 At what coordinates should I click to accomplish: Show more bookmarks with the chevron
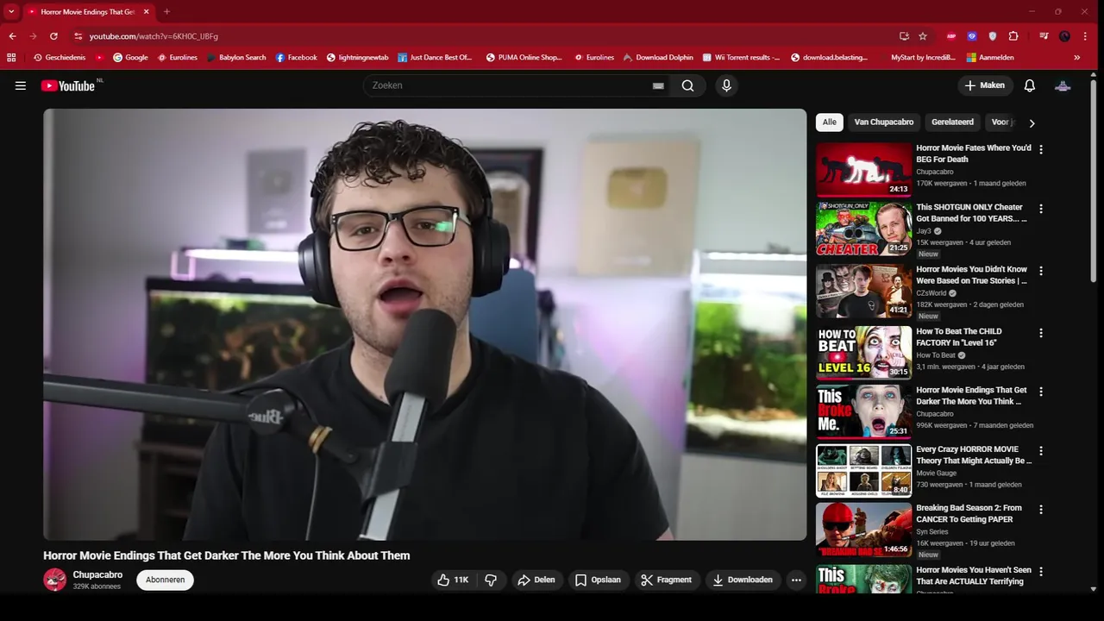pos(1076,58)
